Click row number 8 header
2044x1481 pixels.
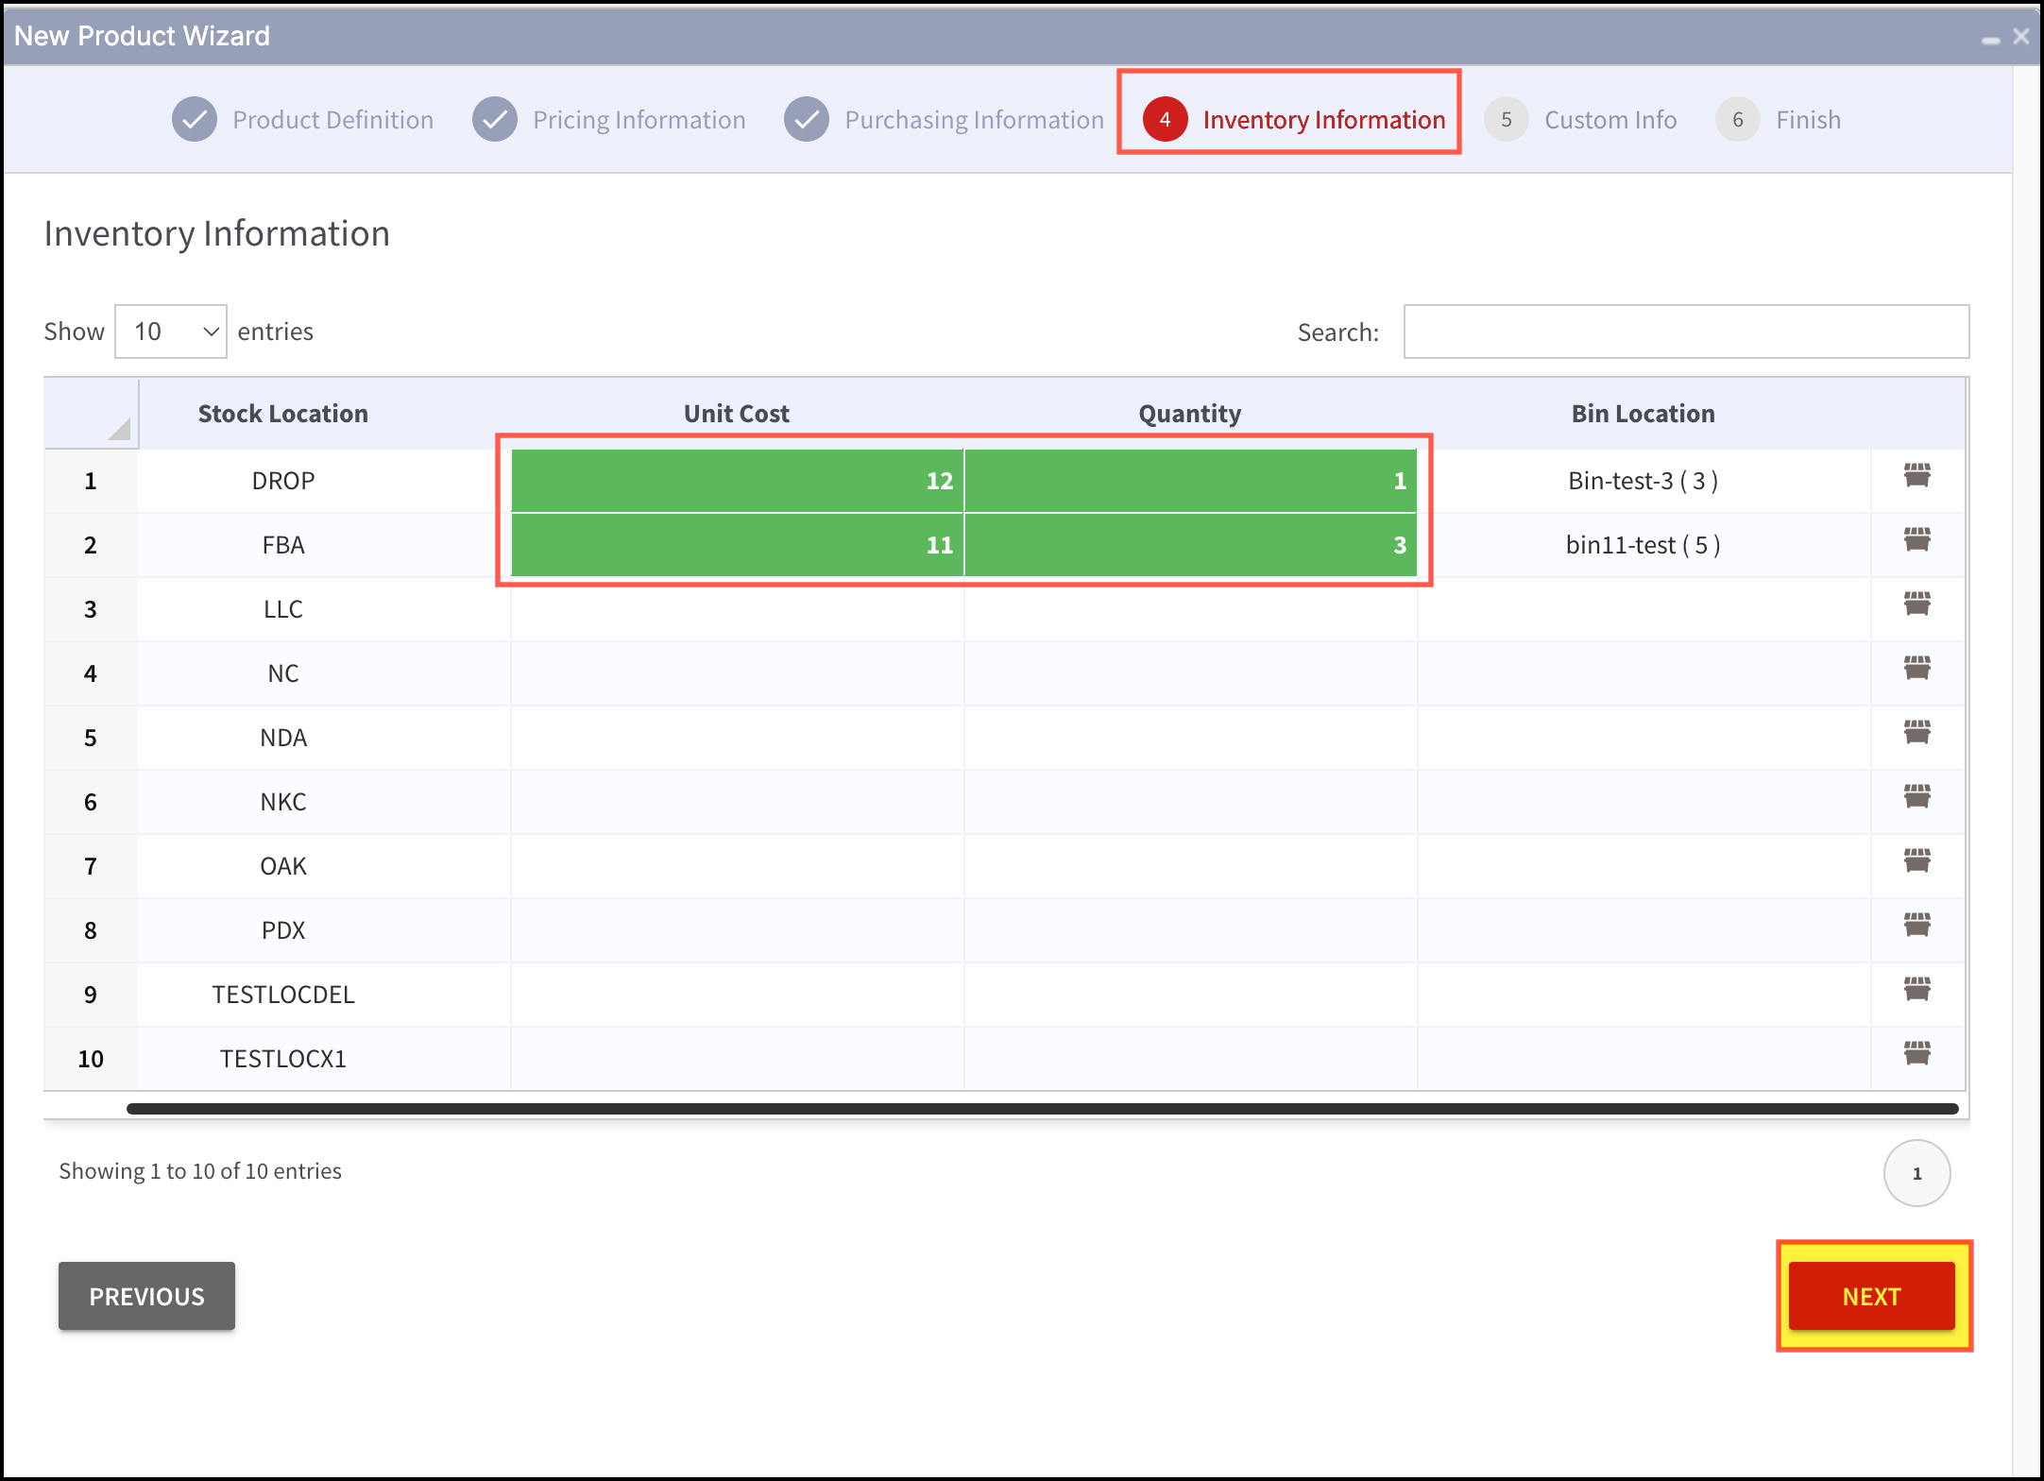click(91, 930)
